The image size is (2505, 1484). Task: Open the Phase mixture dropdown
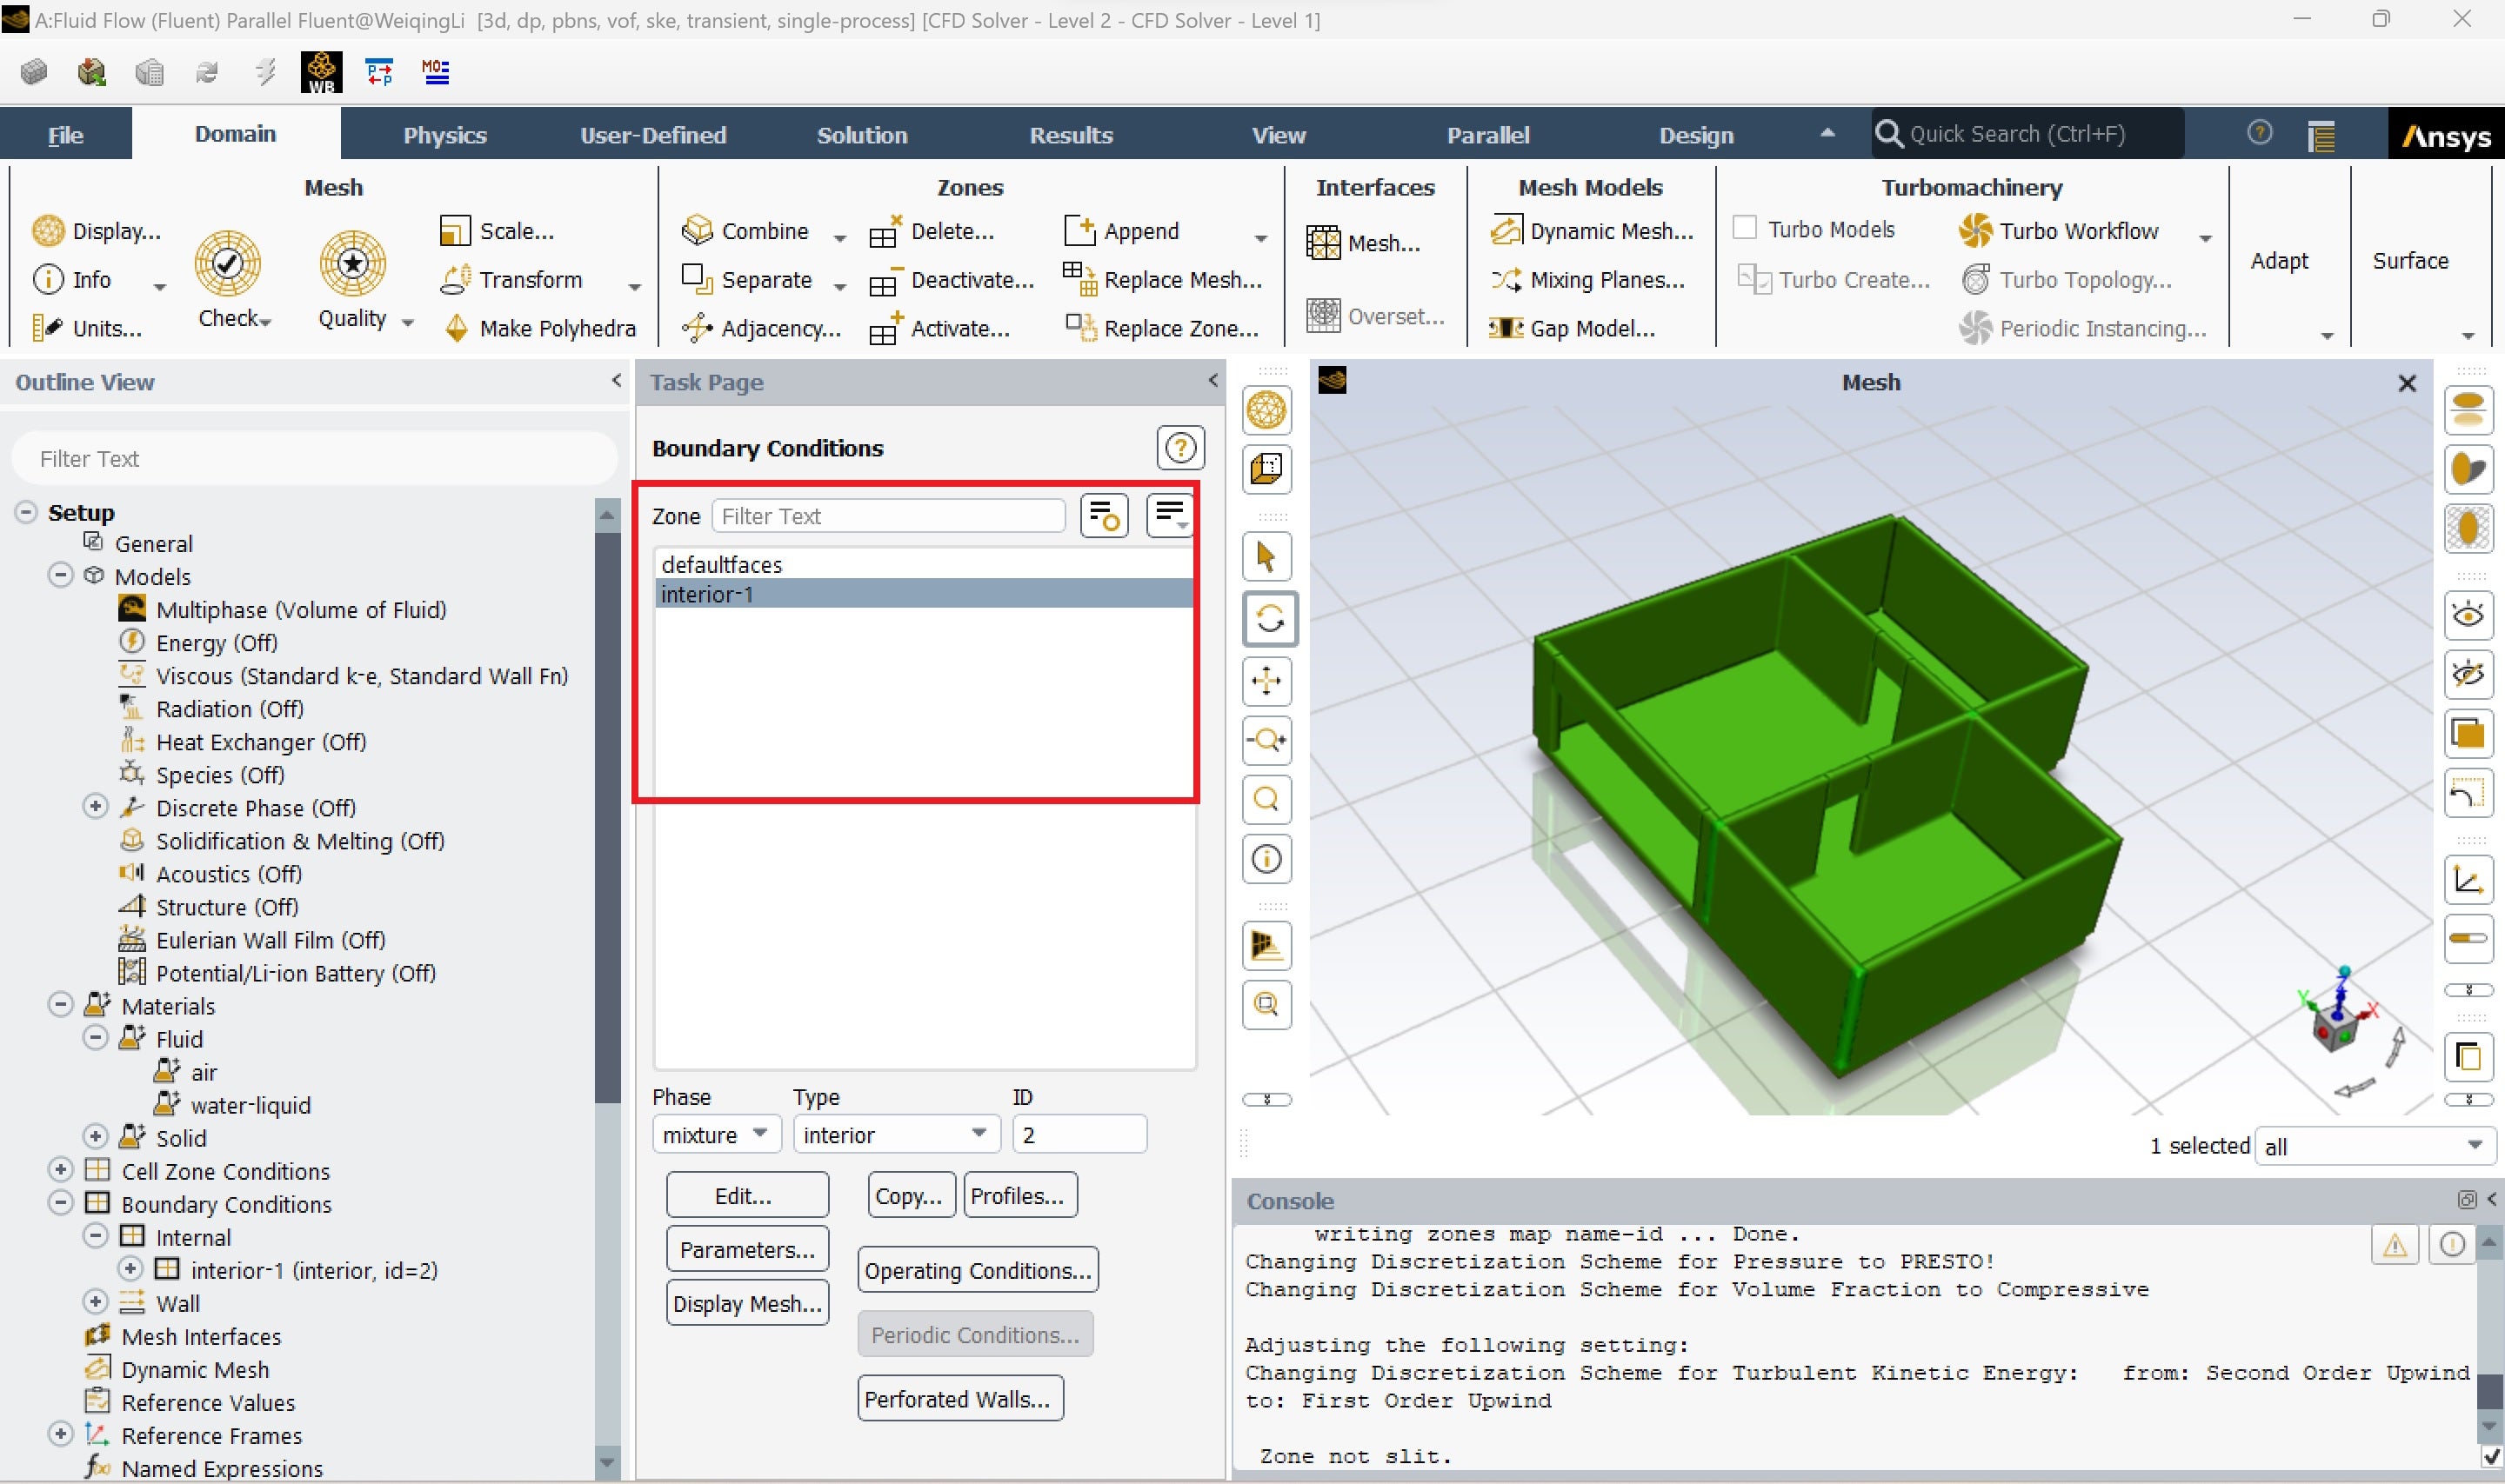click(715, 1134)
